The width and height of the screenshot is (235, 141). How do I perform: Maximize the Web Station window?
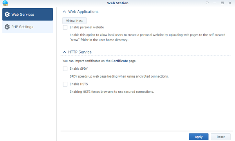[222, 3]
